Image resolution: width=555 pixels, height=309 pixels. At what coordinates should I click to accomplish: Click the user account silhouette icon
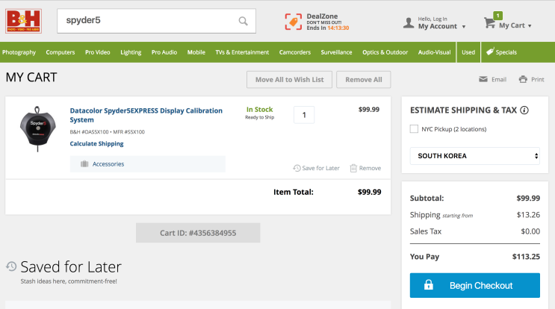click(409, 23)
